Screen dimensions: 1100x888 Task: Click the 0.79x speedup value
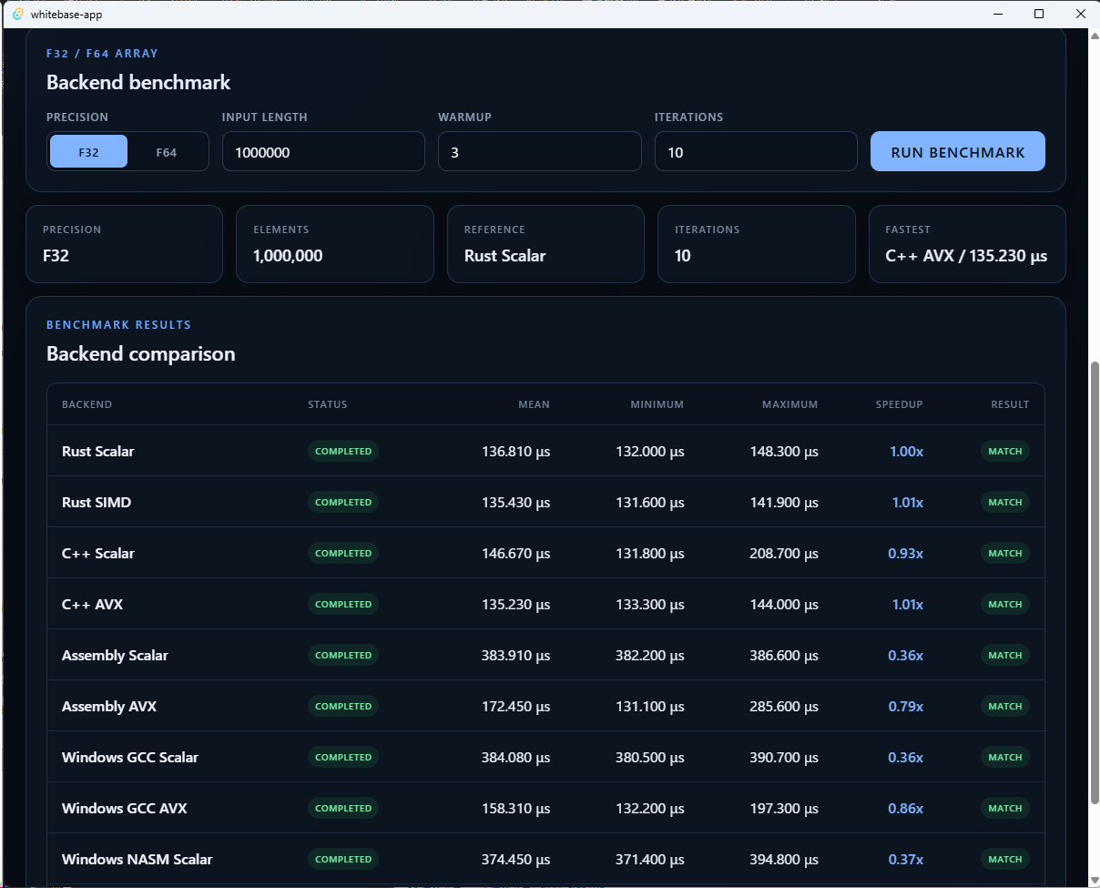906,706
